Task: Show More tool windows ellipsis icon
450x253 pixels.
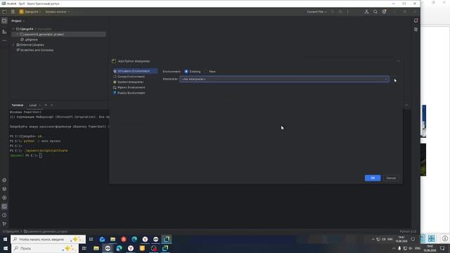Action: point(4,41)
